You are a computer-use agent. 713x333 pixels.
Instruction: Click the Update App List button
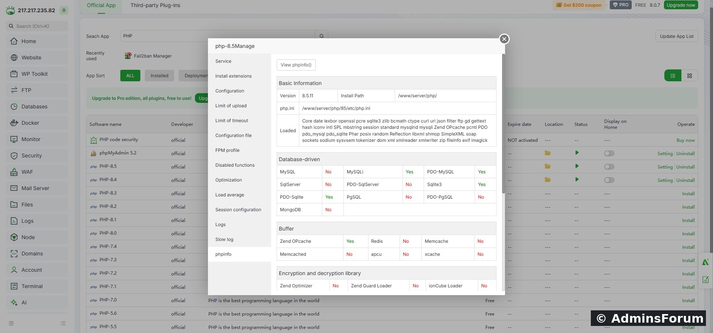(677, 36)
